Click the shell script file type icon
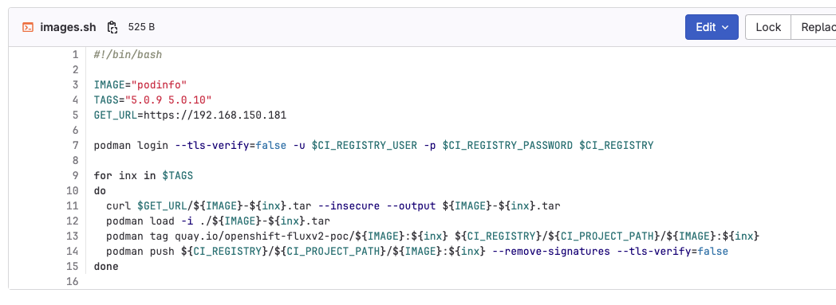 tap(28, 27)
